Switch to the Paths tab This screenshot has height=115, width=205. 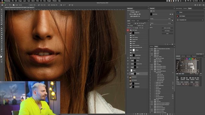coord(138,21)
